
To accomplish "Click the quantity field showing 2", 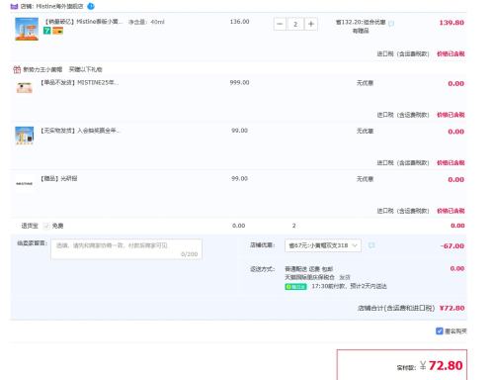I will pos(295,24).
